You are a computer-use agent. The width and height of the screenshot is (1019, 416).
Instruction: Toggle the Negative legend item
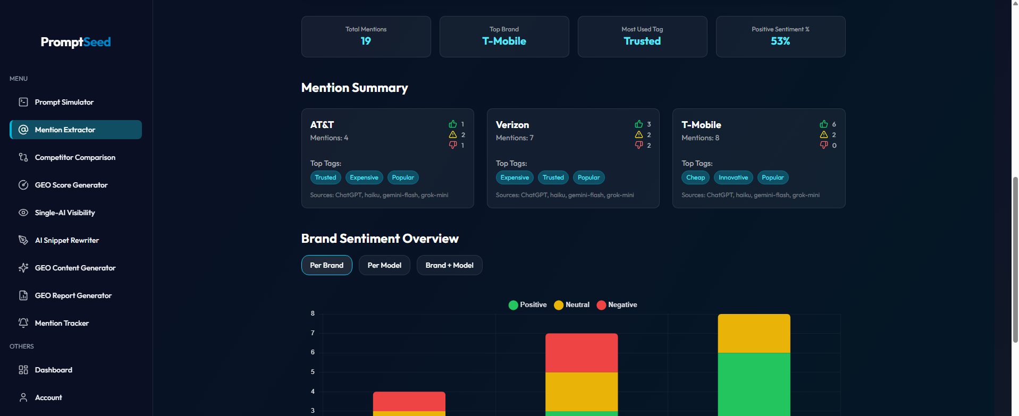pos(617,305)
